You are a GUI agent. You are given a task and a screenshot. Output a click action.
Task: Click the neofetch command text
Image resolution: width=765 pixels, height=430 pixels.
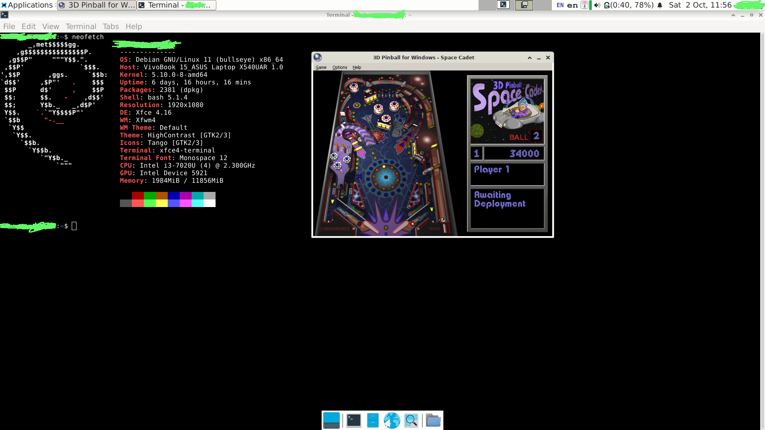tap(88, 37)
